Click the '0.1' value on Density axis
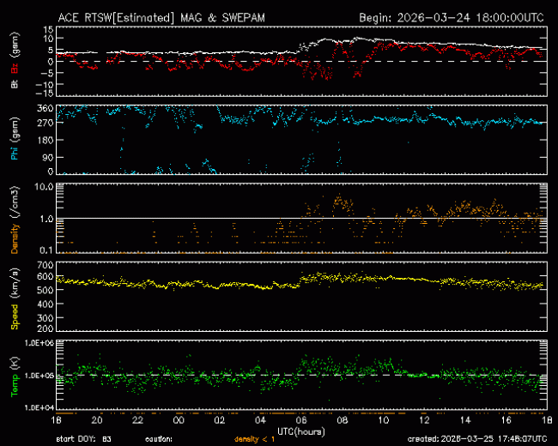The width and height of the screenshot is (558, 446). (x=46, y=250)
